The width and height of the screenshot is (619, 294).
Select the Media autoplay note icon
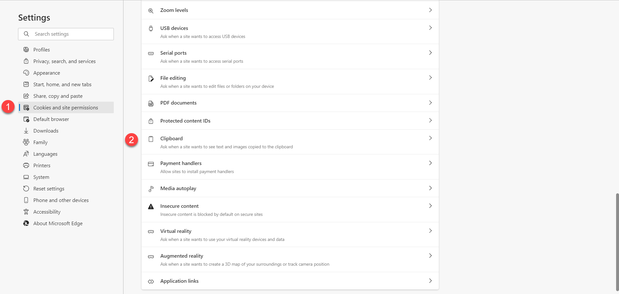pos(151,189)
